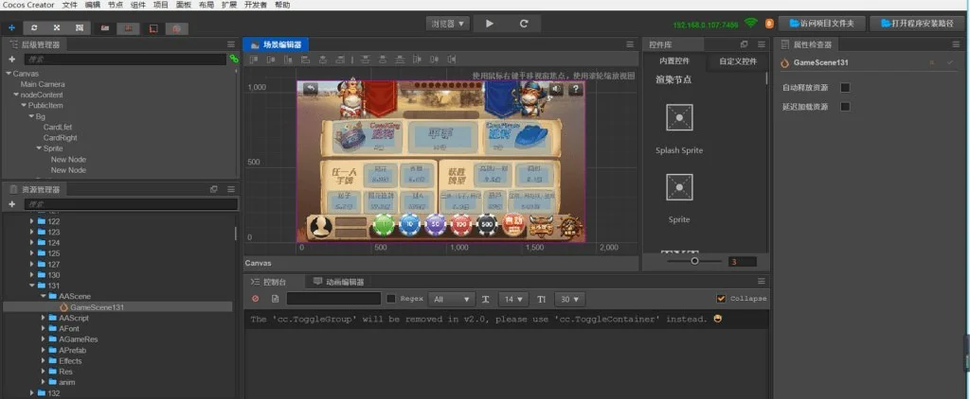Screen dimensions: 970x399
Task: Toggle the Regex checkbox in console
Action: (x=390, y=299)
